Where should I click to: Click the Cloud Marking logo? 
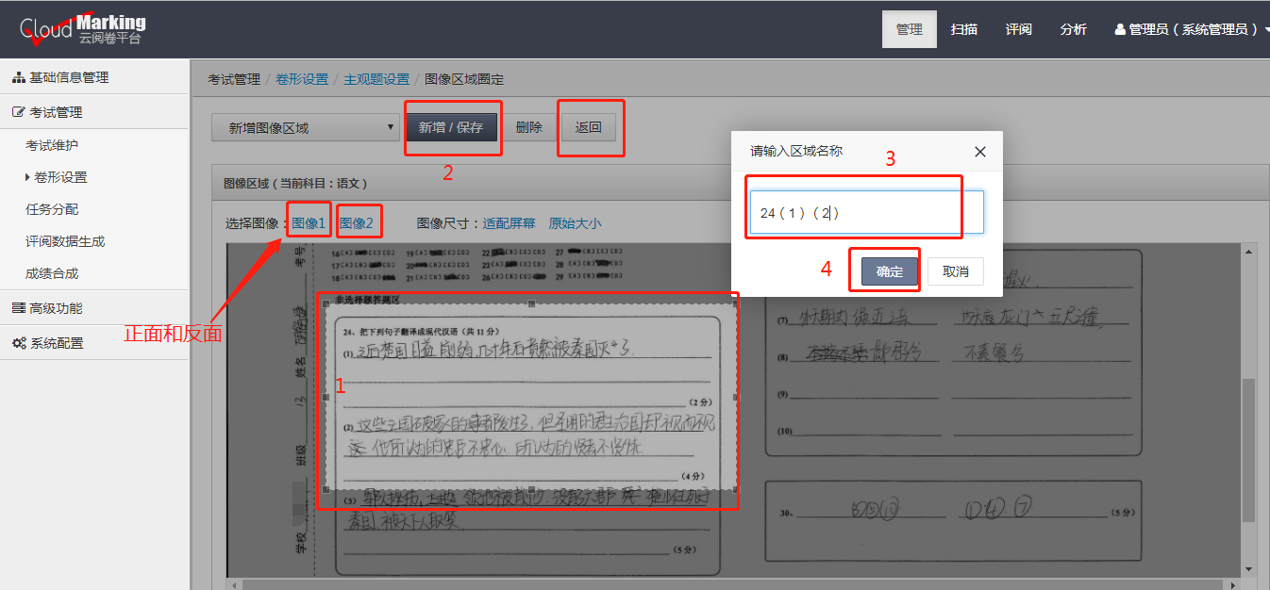coord(80,28)
